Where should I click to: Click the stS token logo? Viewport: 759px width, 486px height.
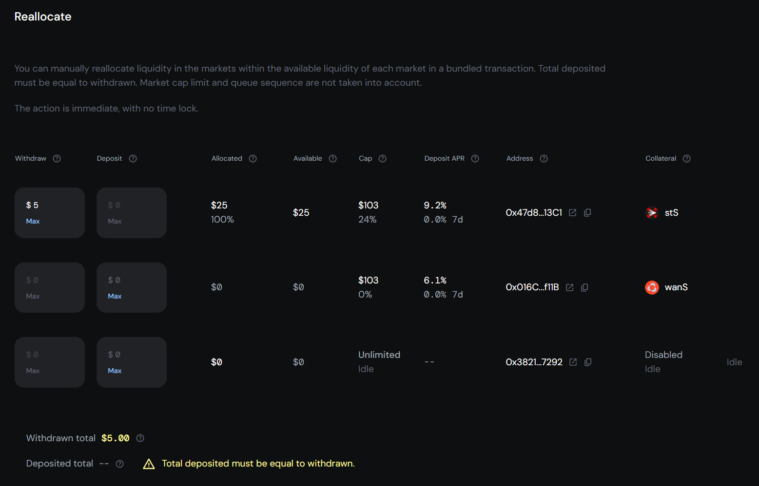[651, 212]
